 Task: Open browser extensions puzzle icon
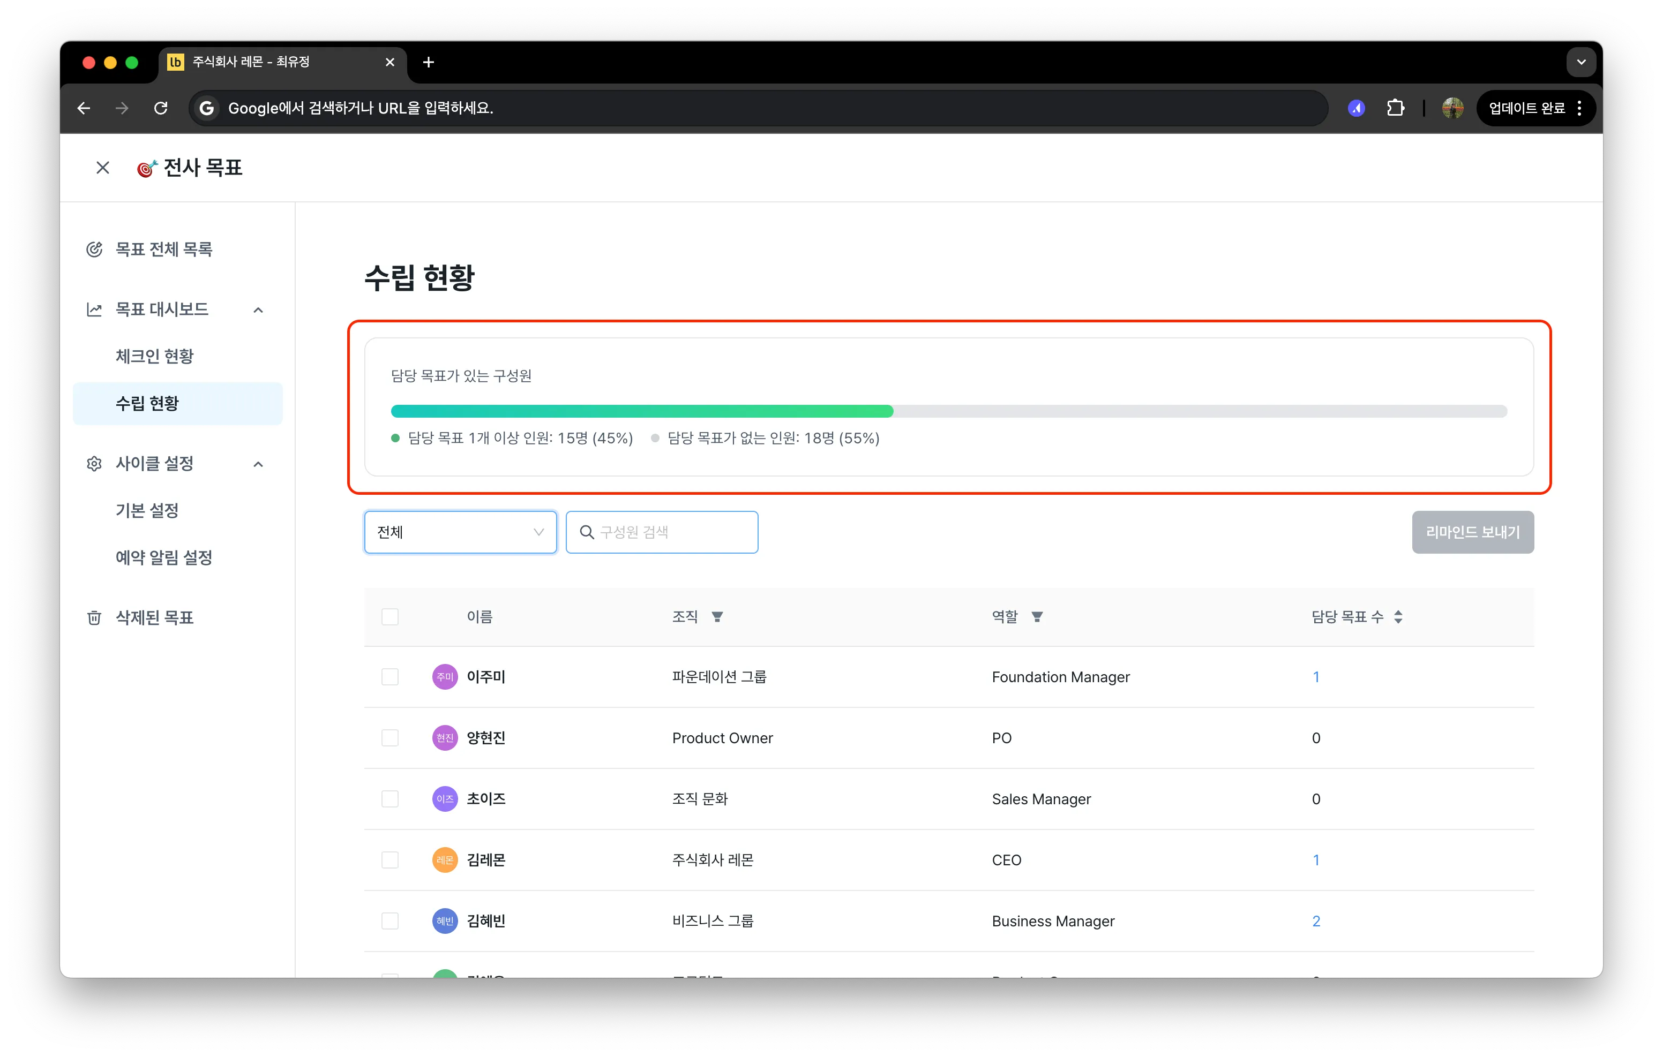coord(1395,108)
